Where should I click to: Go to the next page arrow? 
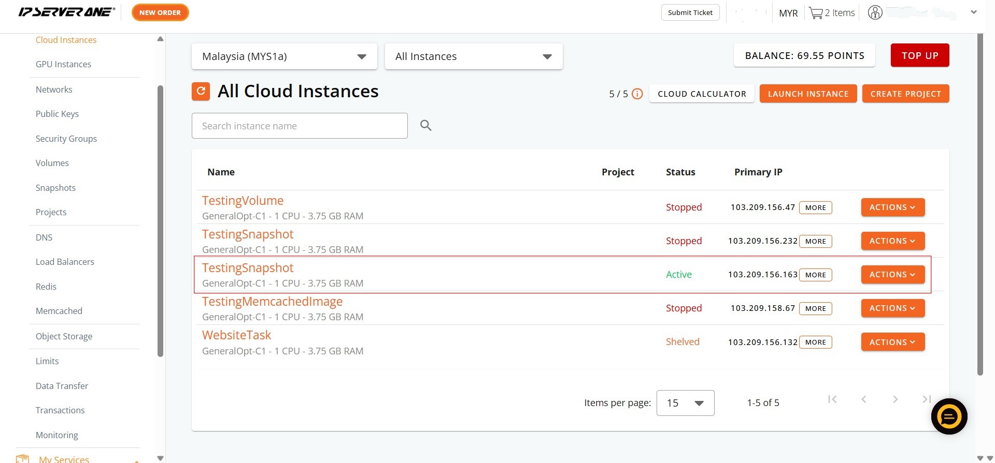(x=895, y=399)
